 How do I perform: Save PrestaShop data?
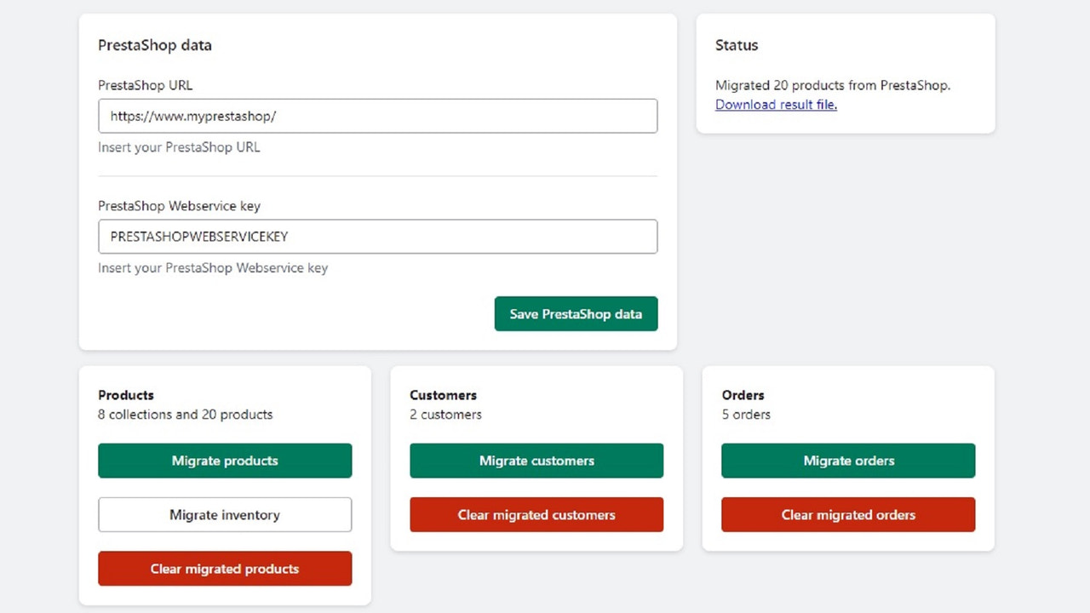pos(576,314)
